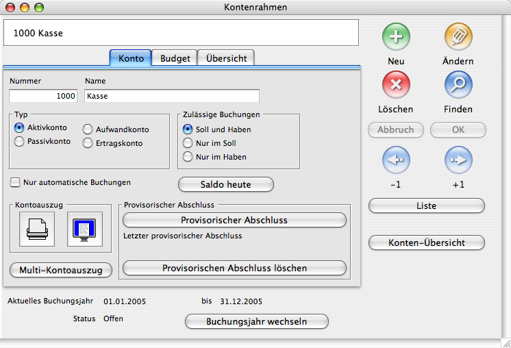Click the green Neu plus icon
511x348 pixels.
click(395, 37)
